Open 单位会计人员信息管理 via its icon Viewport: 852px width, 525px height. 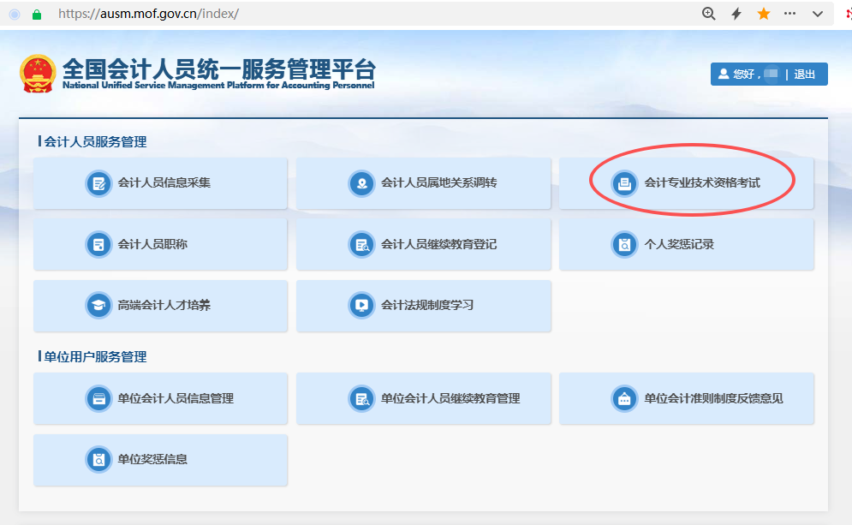pyautogui.click(x=98, y=398)
